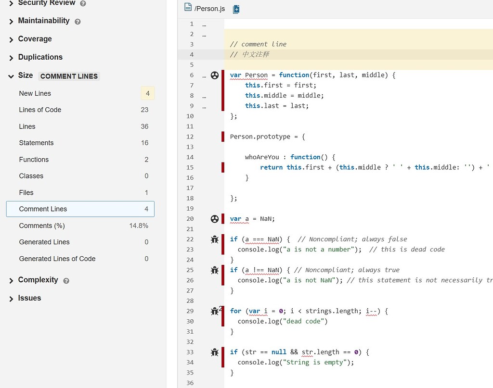Viewport: 493px width, 388px height.
Task: Click the bug icon with count 2 on line 29
Action: (215, 311)
